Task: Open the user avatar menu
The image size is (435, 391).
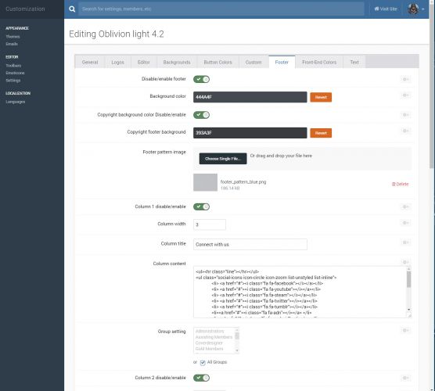Action: [x=413, y=9]
